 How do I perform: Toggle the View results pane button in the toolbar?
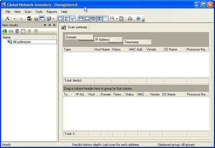pyautogui.click(x=42, y=19)
